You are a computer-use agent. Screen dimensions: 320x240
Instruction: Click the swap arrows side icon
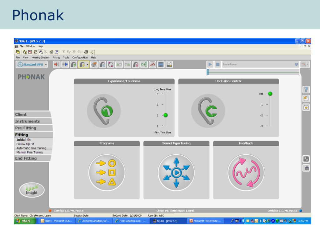pos(306,159)
